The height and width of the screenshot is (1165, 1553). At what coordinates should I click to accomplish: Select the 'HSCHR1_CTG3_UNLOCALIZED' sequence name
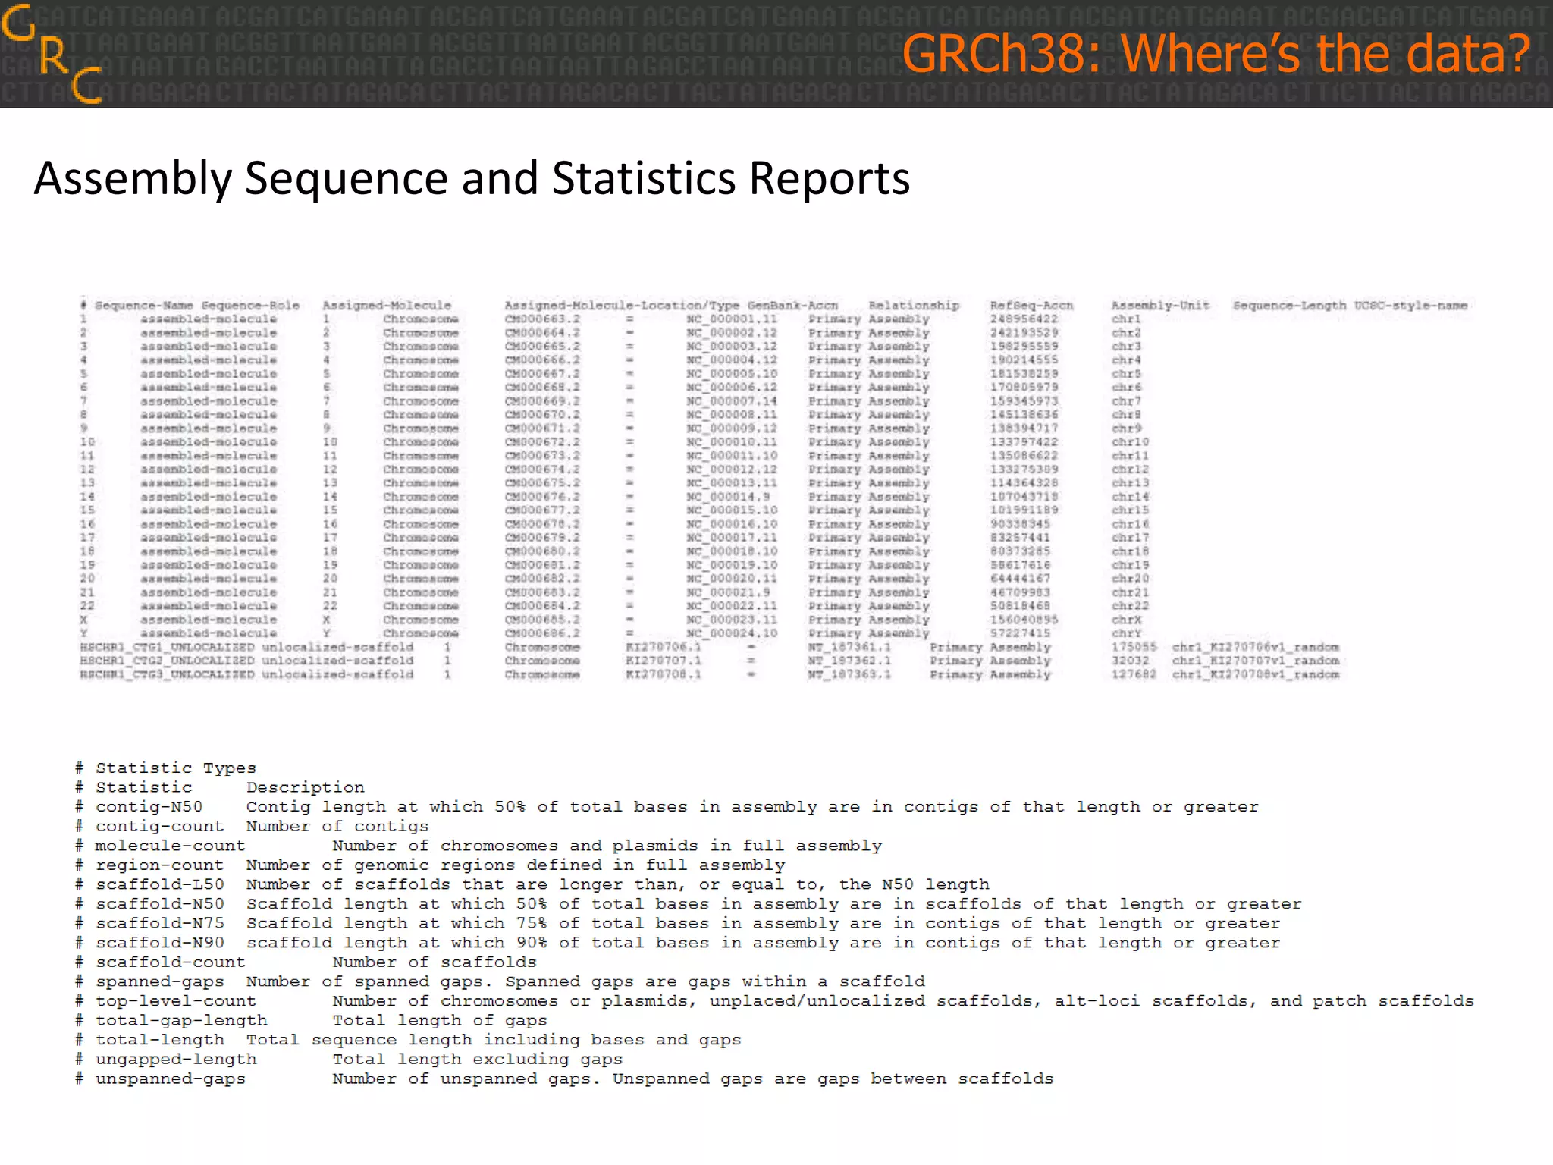(167, 674)
